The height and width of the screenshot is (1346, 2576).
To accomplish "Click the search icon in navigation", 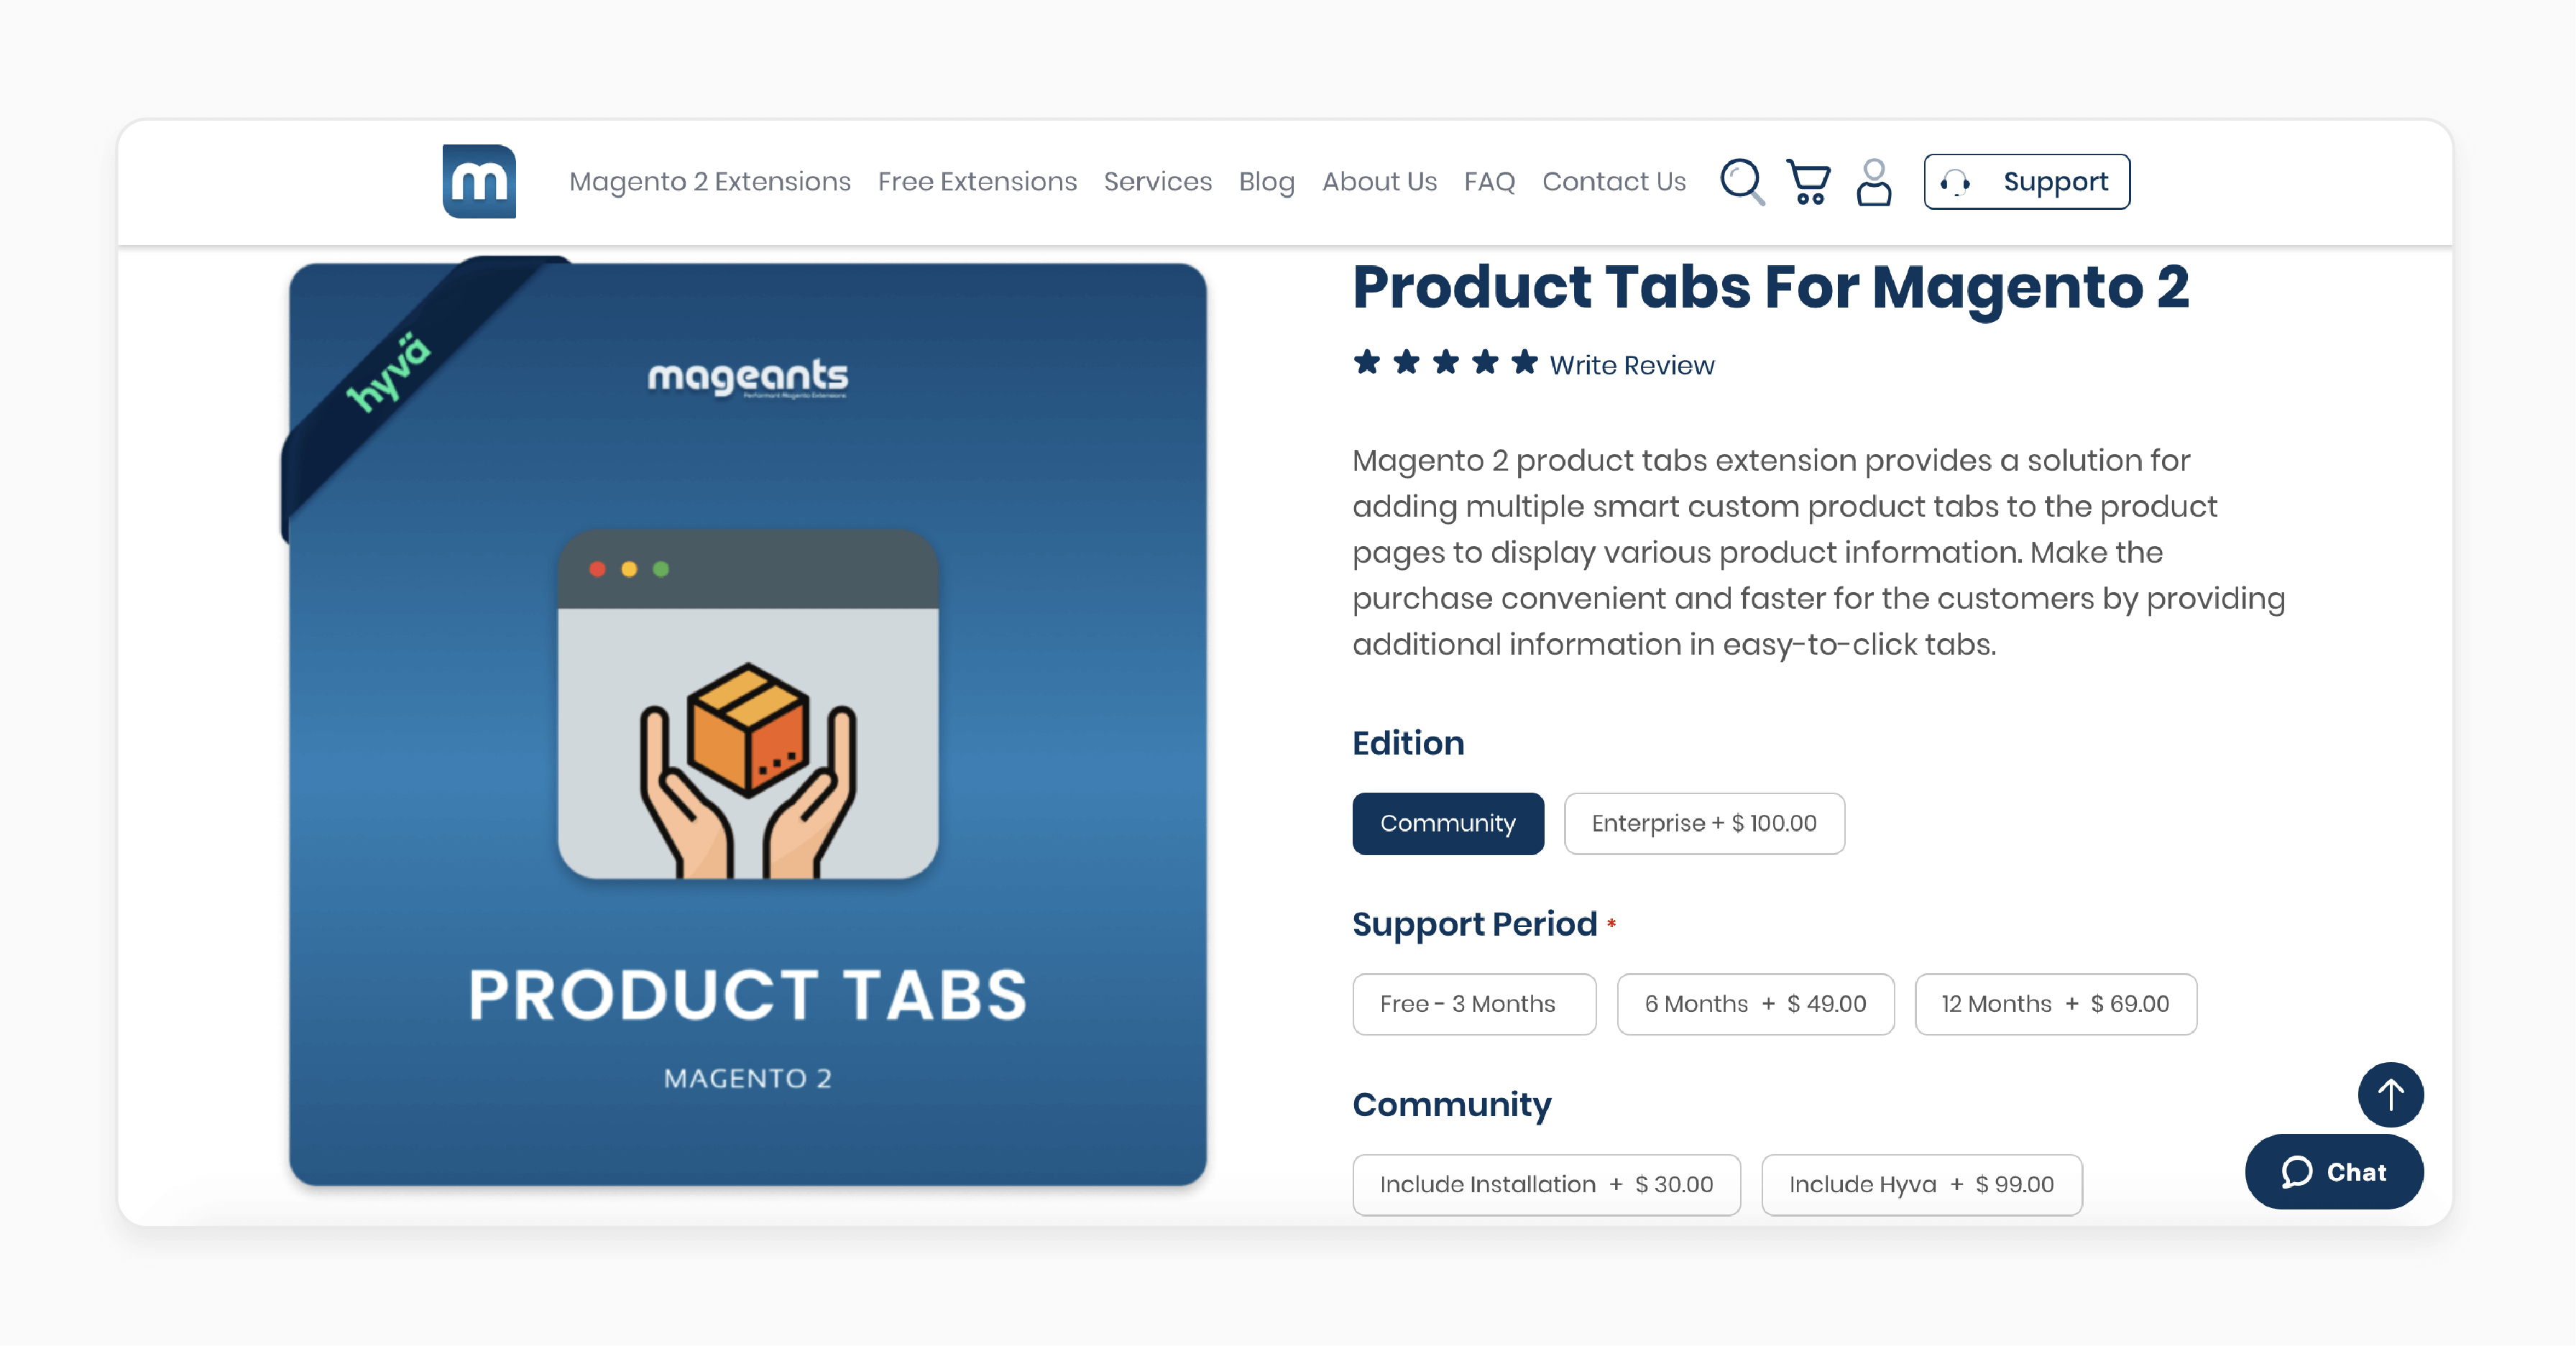I will pyautogui.click(x=1743, y=180).
